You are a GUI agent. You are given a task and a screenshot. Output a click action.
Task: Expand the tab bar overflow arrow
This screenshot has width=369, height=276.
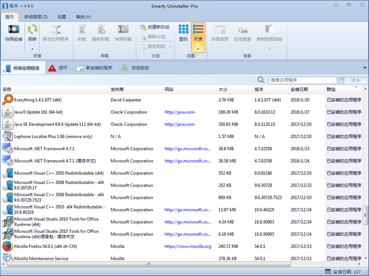click(364, 68)
